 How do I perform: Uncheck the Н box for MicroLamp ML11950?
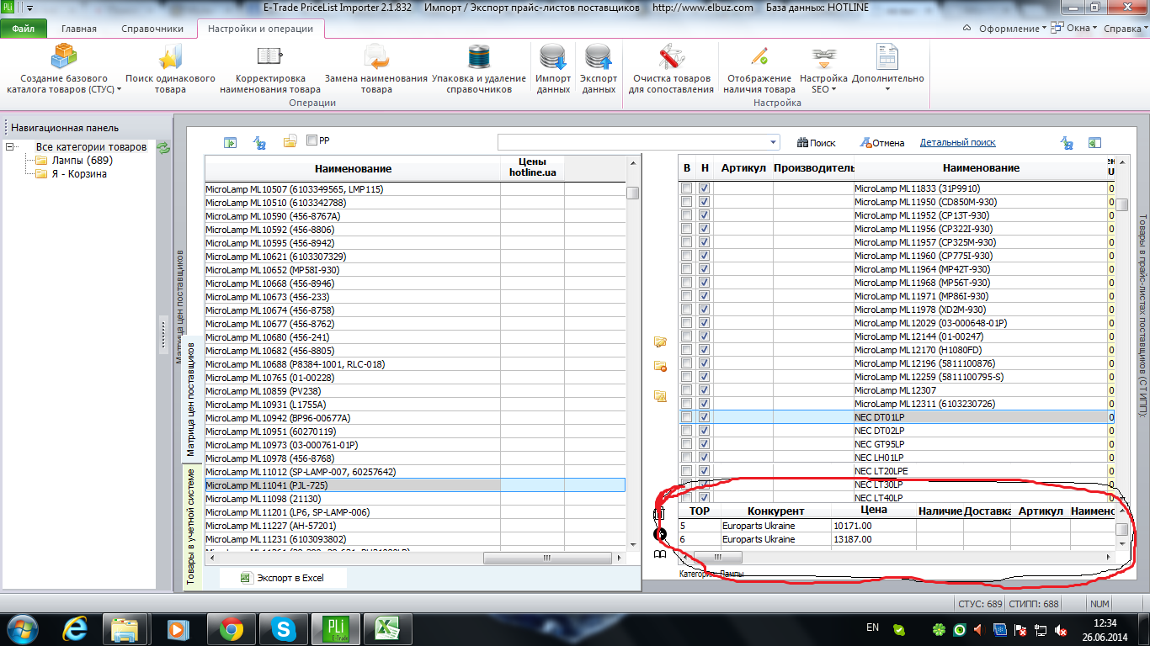coord(705,202)
